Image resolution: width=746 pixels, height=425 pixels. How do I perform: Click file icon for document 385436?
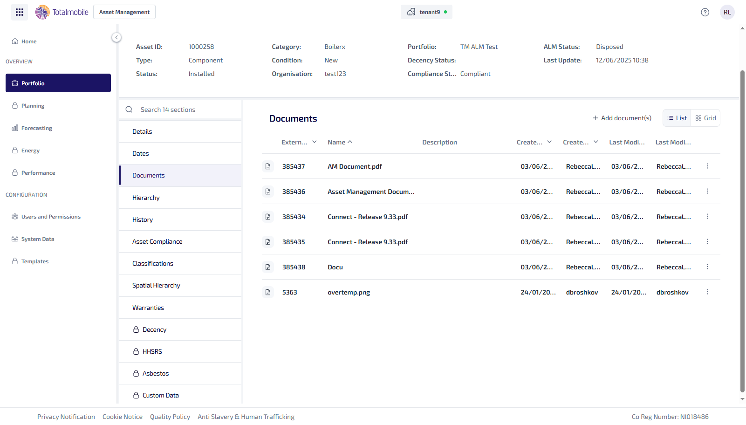pos(268,192)
